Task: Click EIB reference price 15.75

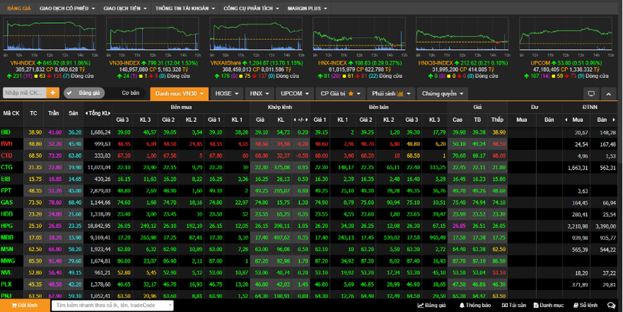Action: click(x=35, y=179)
